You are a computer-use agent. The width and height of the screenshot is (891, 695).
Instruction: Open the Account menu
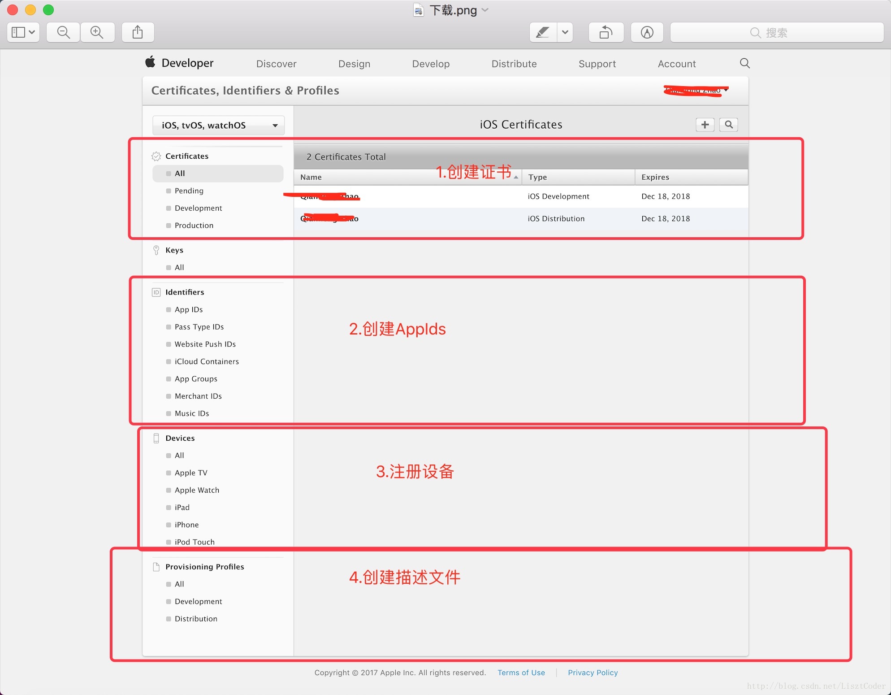677,64
